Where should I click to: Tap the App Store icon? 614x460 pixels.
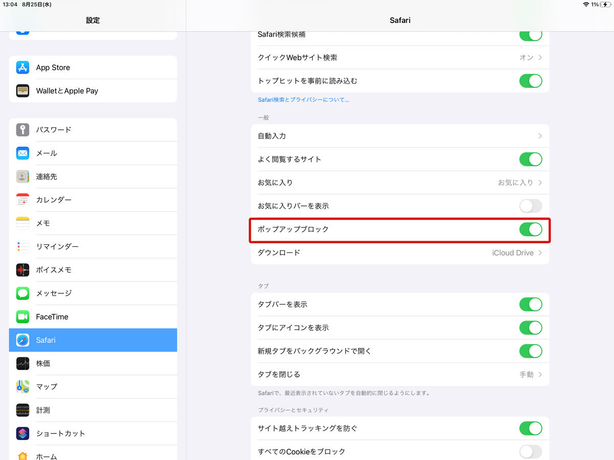[23, 67]
